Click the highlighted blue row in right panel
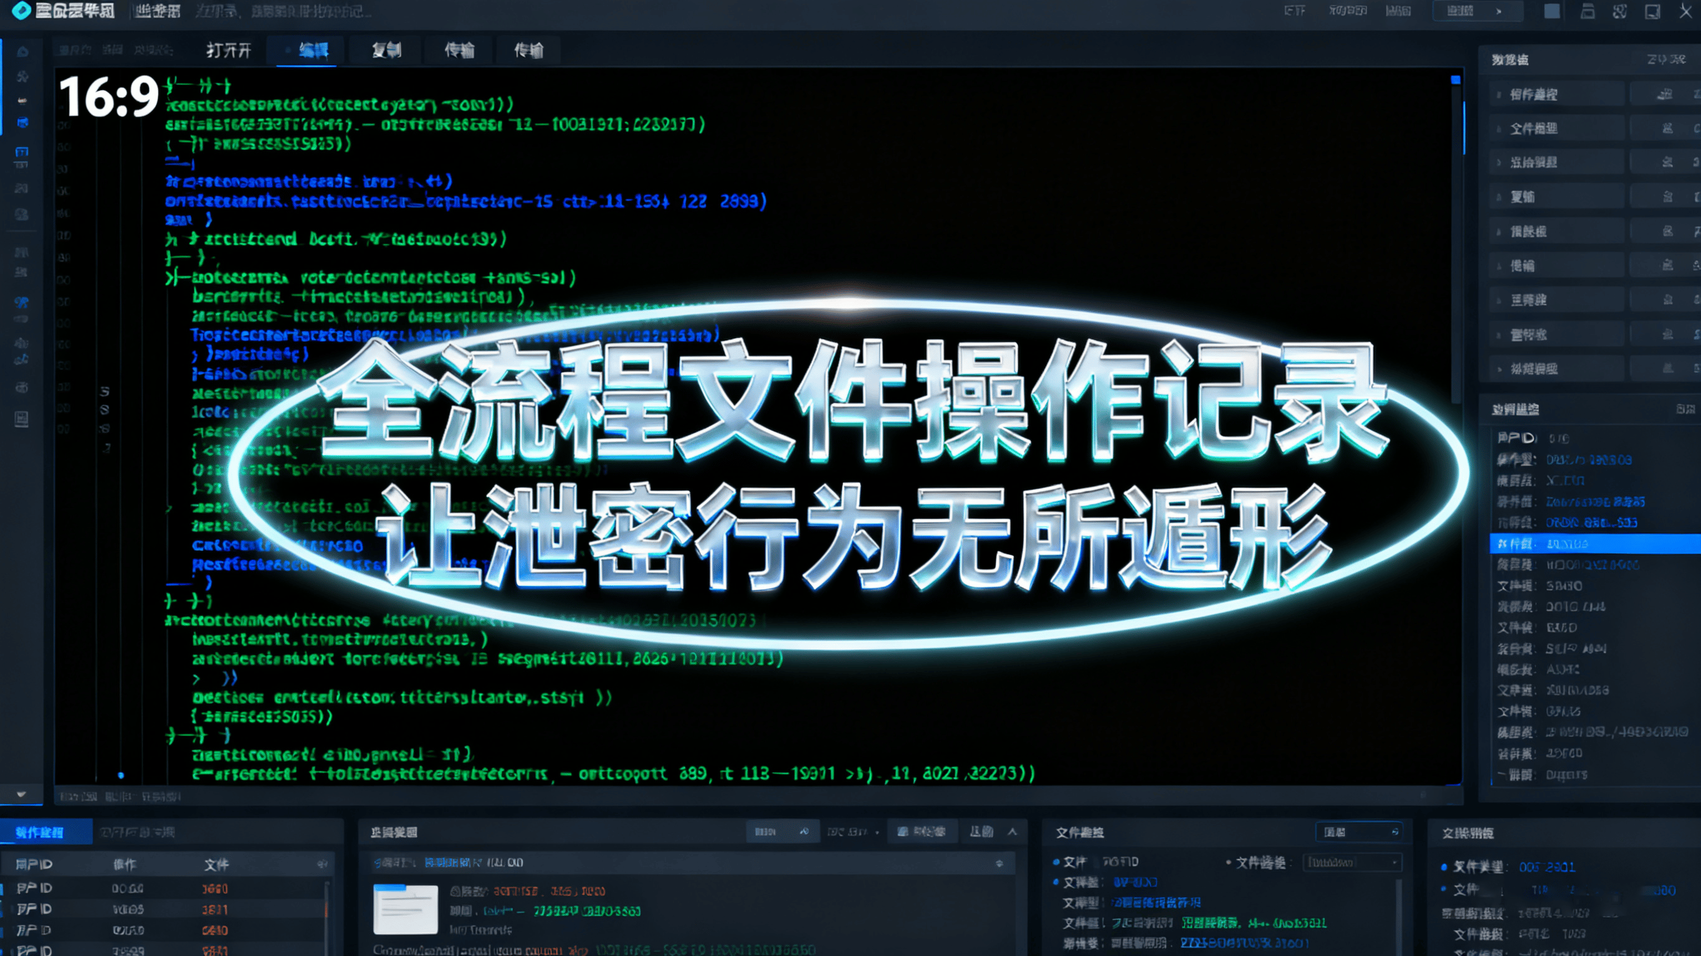Viewport: 1701px width, 956px height. click(1594, 544)
